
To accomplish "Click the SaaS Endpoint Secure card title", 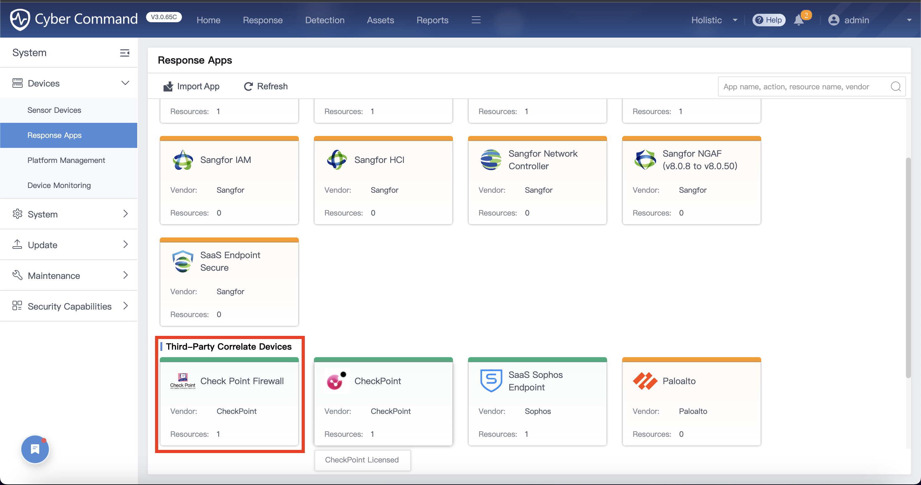I will (230, 262).
